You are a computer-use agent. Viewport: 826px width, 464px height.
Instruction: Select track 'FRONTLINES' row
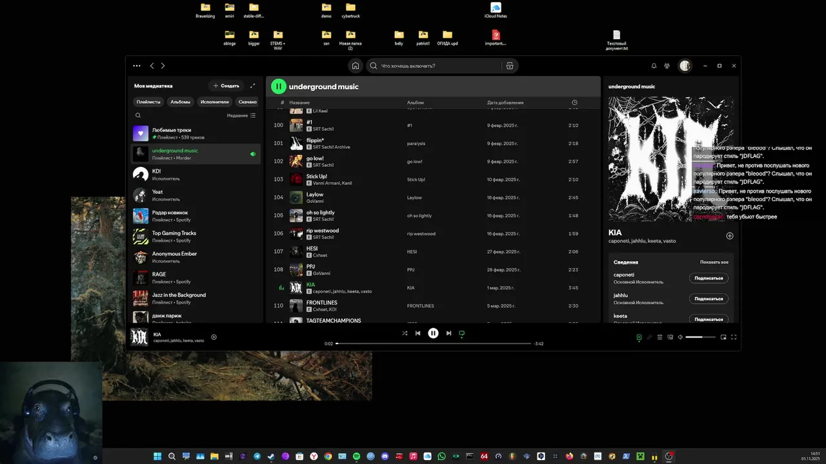433,305
